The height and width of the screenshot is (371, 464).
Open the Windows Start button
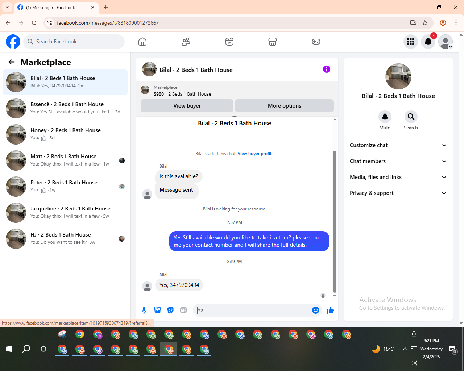(9, 349)
